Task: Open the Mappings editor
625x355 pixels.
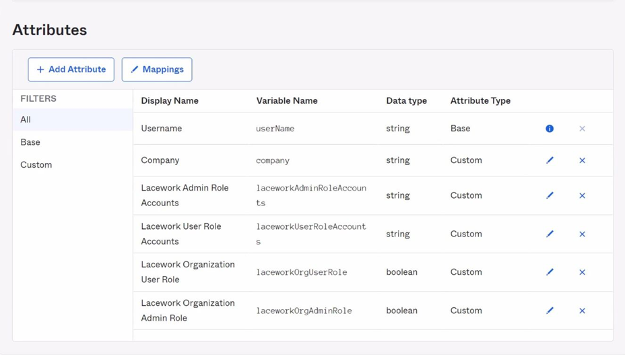Action: click(157, 69)
